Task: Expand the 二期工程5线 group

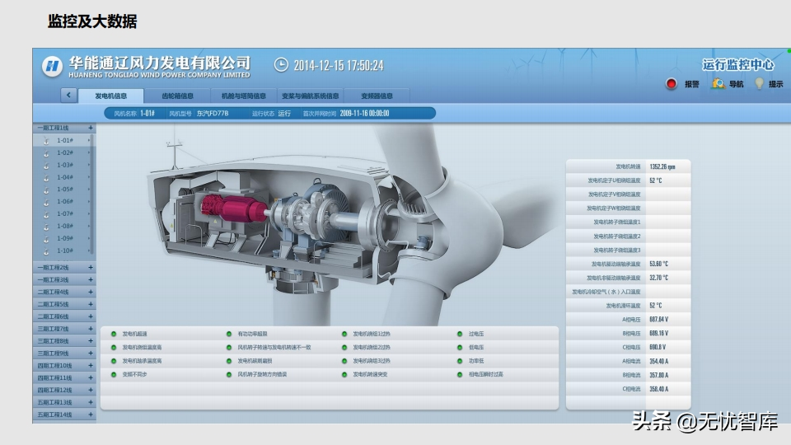Action: pos(91,304)
